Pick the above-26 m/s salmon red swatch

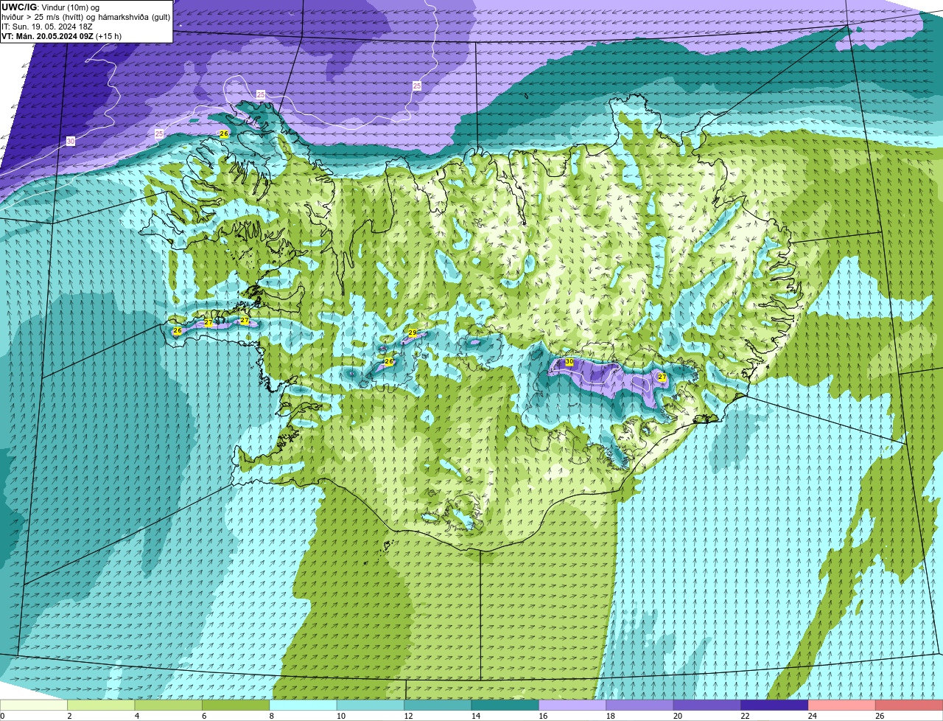909,705
